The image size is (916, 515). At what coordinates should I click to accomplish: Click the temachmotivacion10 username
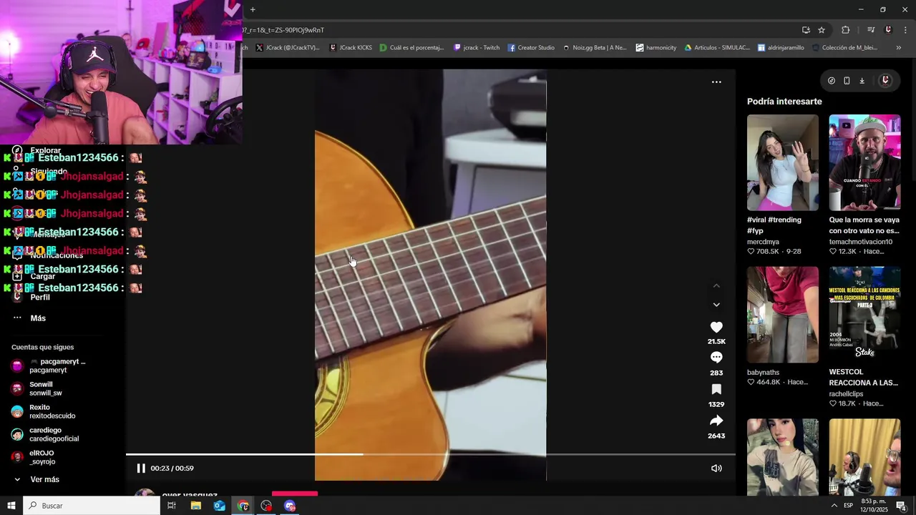pyautogui.click(x=861, y=242)
